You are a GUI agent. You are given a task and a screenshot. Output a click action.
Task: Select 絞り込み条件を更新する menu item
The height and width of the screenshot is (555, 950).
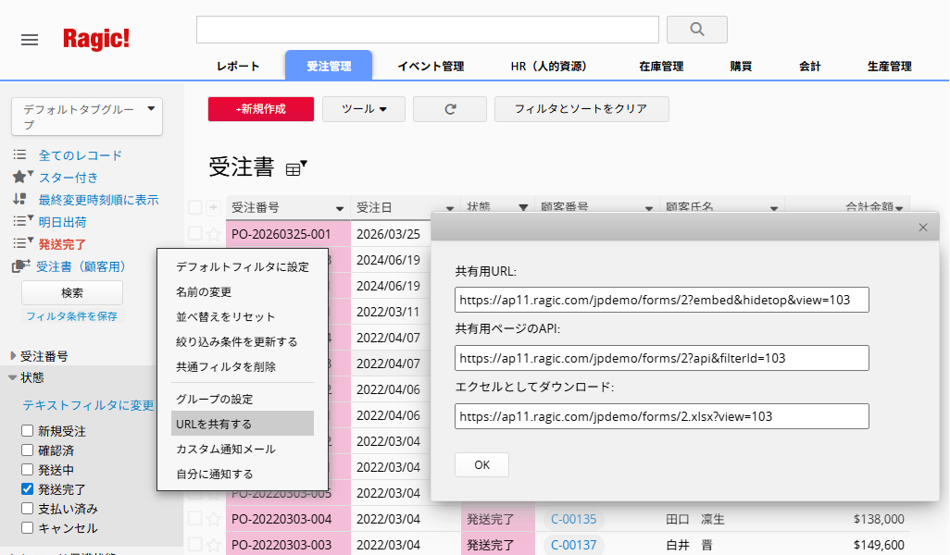pos(243,341)
